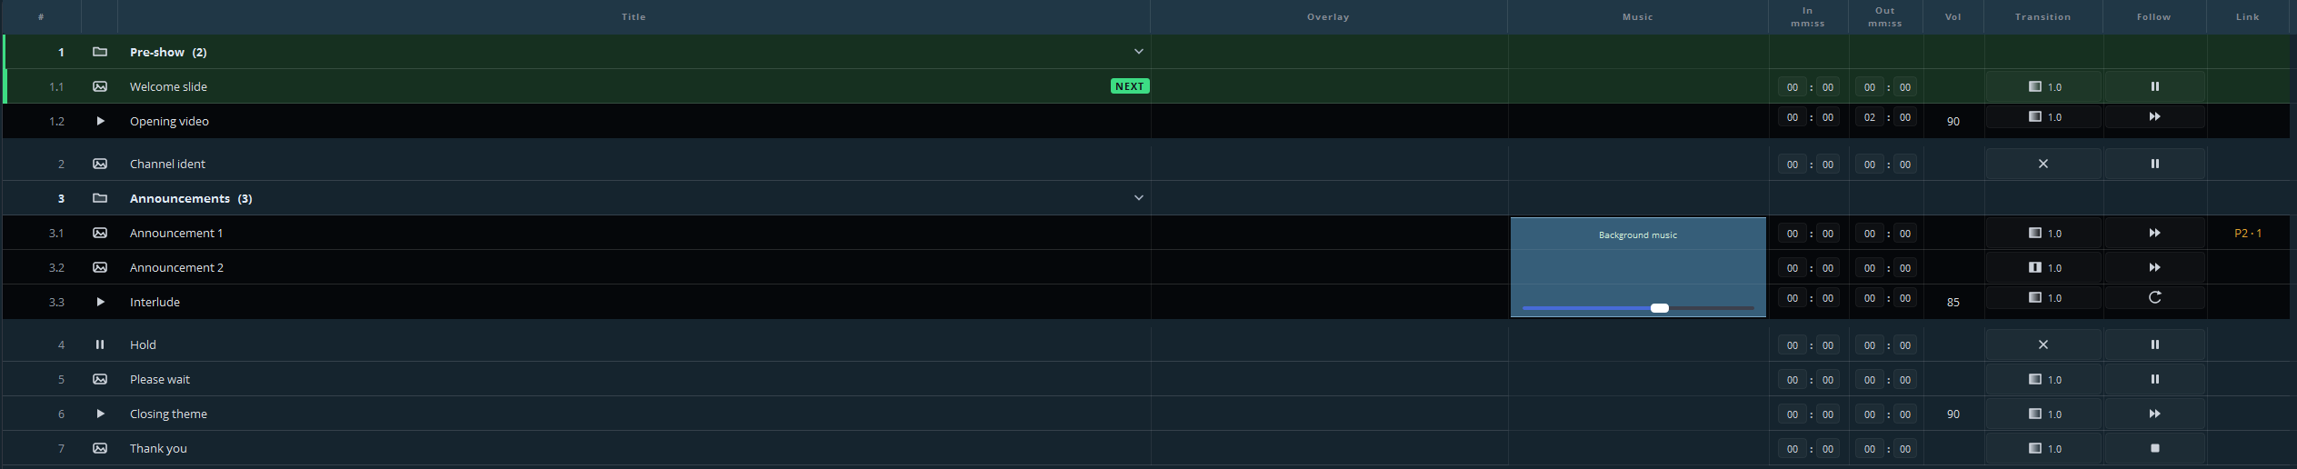Collapse the Pre-show group chevron
Screen dimensions: 2297x469
pyautogui.click(x=1138, y=52)
